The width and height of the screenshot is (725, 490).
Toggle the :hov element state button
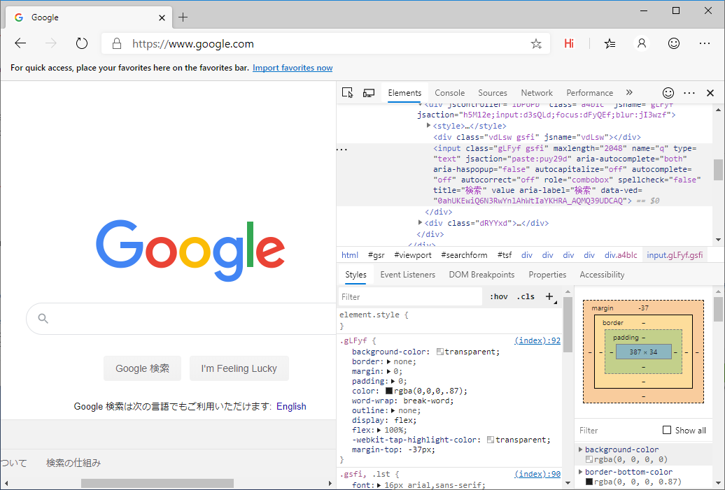499,296
